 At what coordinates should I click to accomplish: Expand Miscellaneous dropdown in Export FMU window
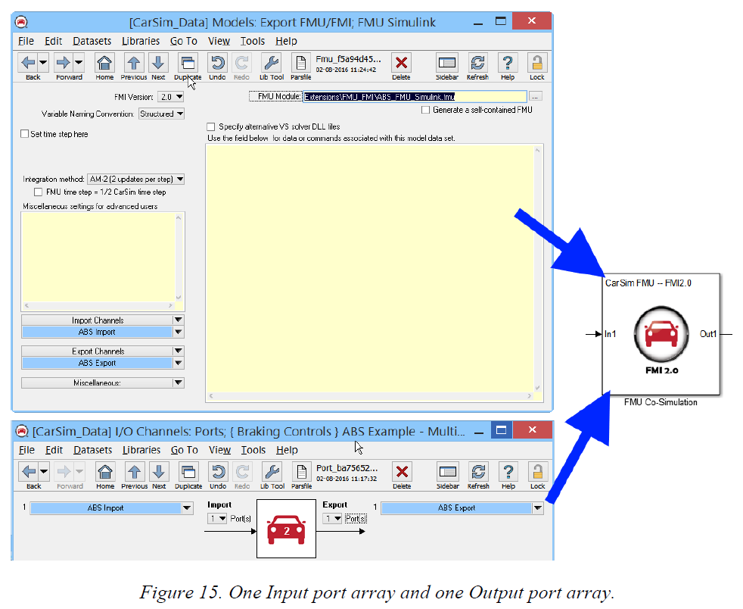point(178,383)
